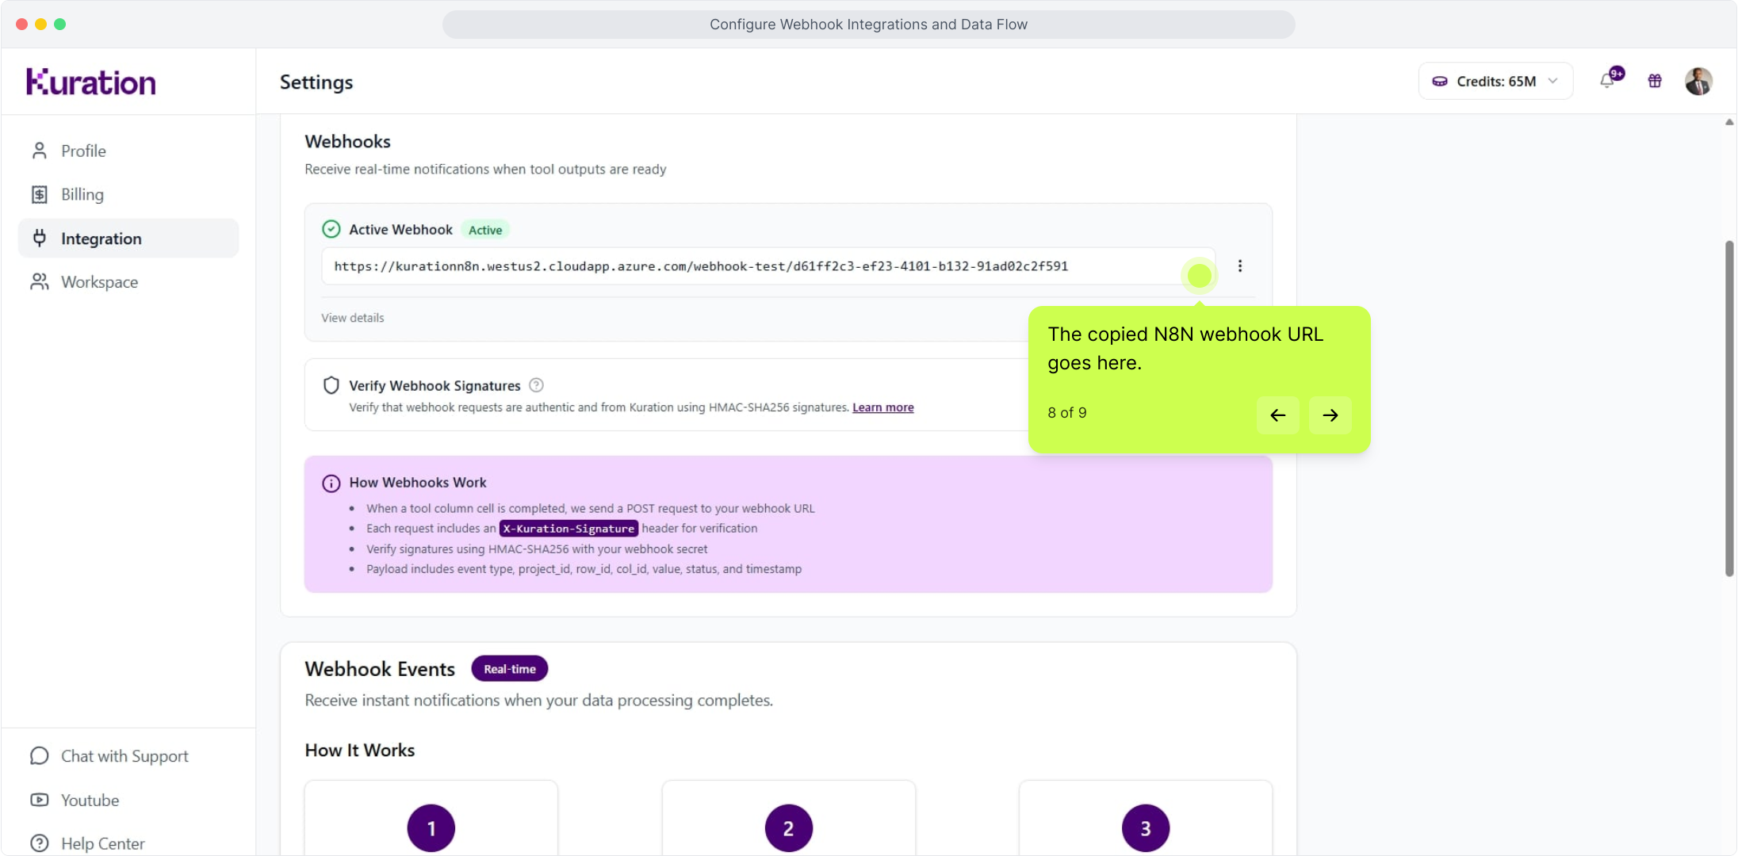Click the scrollbar up arrow
Image resolution: width=1738 pixels, height=856 pixels.
pos(1729,122)
